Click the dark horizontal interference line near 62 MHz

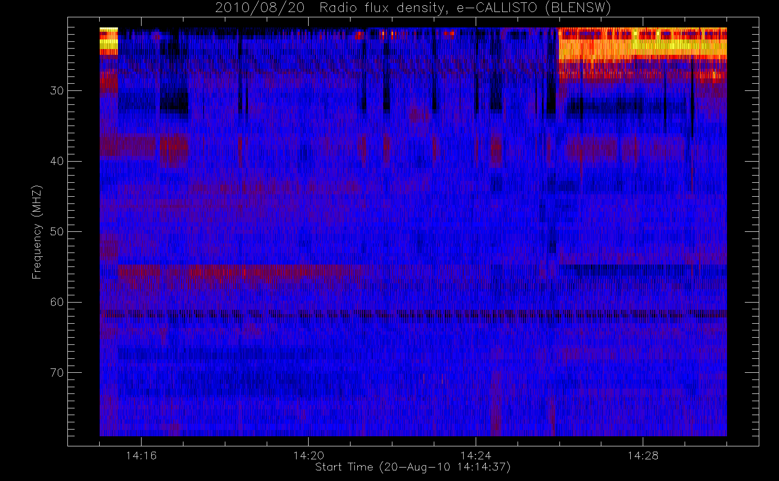(413, 314)
